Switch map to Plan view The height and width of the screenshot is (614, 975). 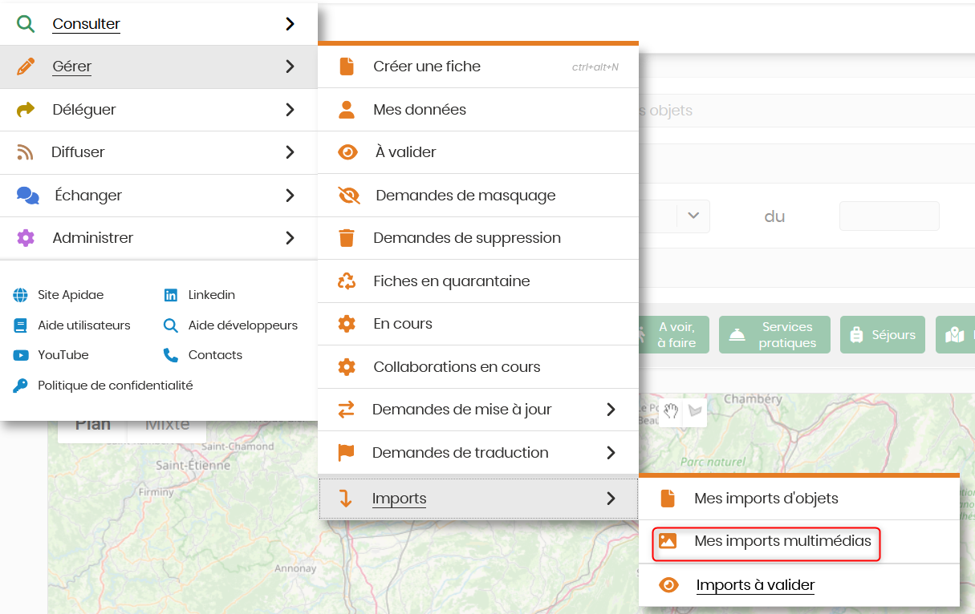tap(93, 424)
